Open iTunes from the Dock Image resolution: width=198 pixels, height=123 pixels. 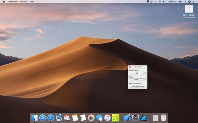pyautogui.click(x=107, y=118)
